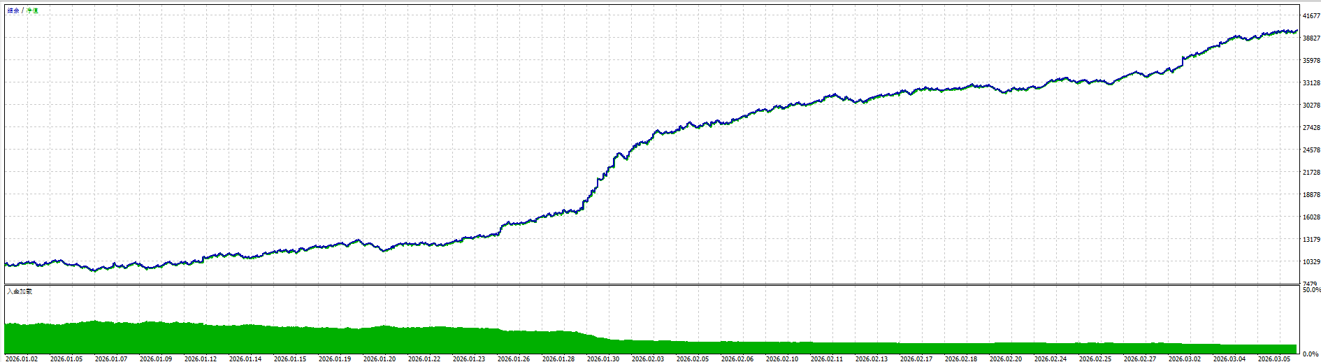The height and width of the screenshot is (362, 1321).
Task: Click the 21728 price axis value
Action: click(x=1311, y=172)
